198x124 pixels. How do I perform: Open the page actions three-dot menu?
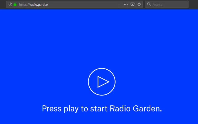[126, 4]
